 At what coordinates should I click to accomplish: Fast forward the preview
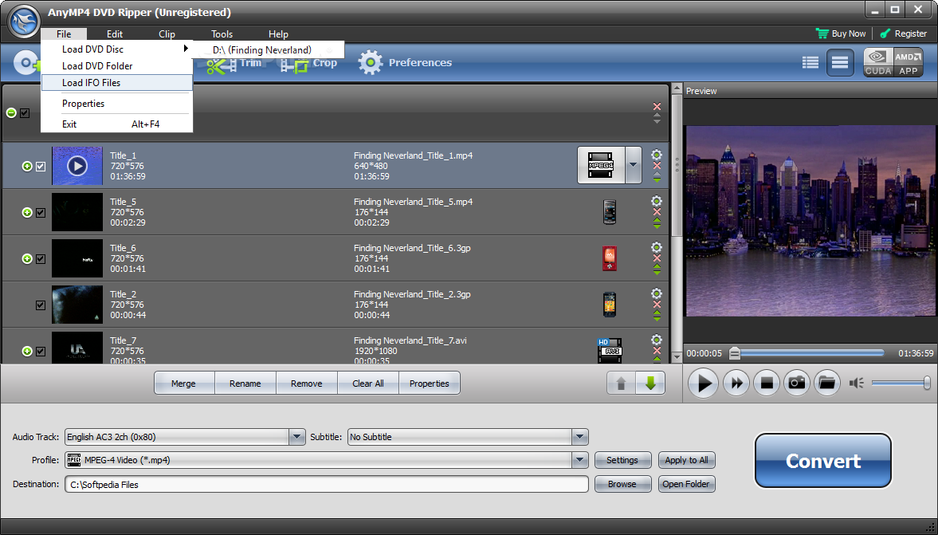pyautogui.click(x=736, y=383)
